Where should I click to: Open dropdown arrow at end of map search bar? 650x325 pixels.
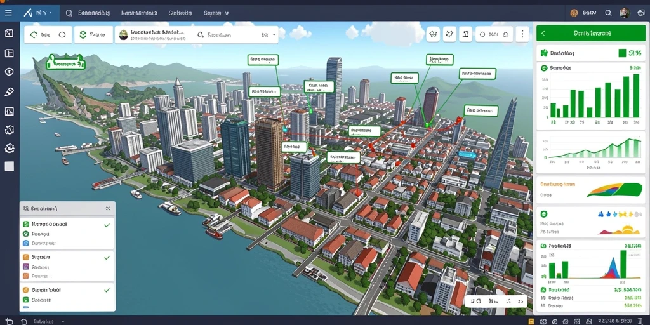click(274, 36)
